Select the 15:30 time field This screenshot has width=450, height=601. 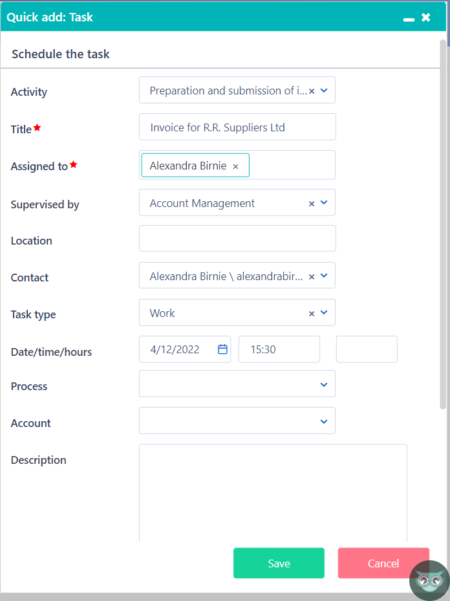tap(279, 349)
